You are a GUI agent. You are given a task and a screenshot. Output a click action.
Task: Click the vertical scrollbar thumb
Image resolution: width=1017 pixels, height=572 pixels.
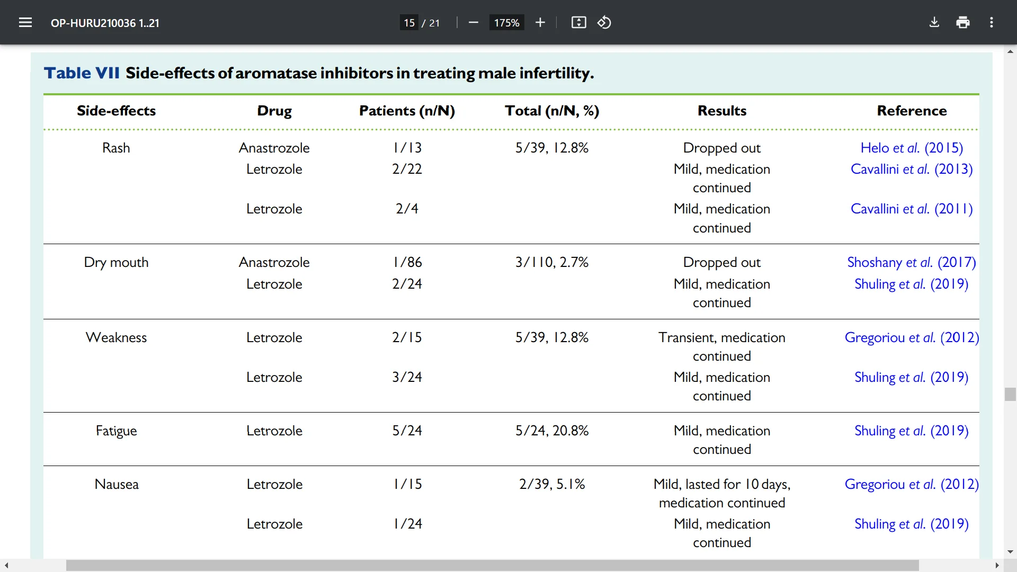(x=1010, y=395)
